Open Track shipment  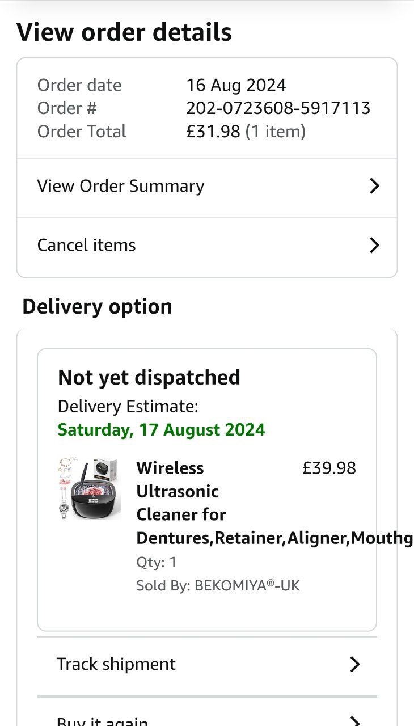pos(116,664)
